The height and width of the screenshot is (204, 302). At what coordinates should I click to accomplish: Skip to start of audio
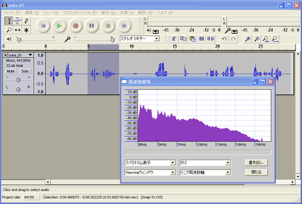point(43,26)
